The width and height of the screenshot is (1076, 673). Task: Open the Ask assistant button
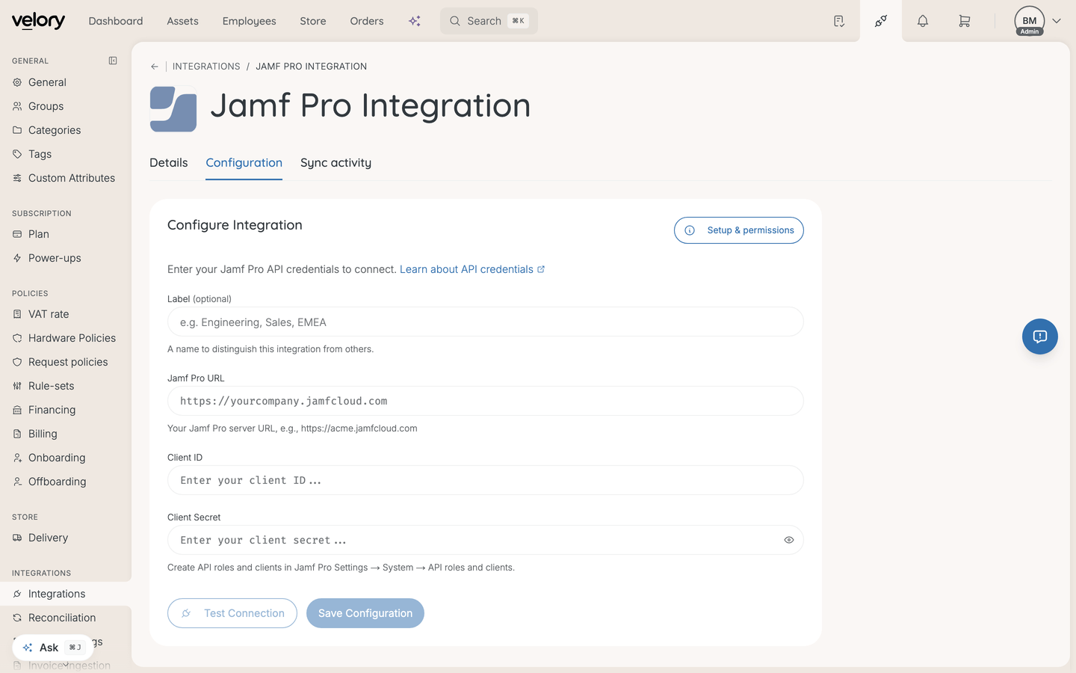pos(53,648)
